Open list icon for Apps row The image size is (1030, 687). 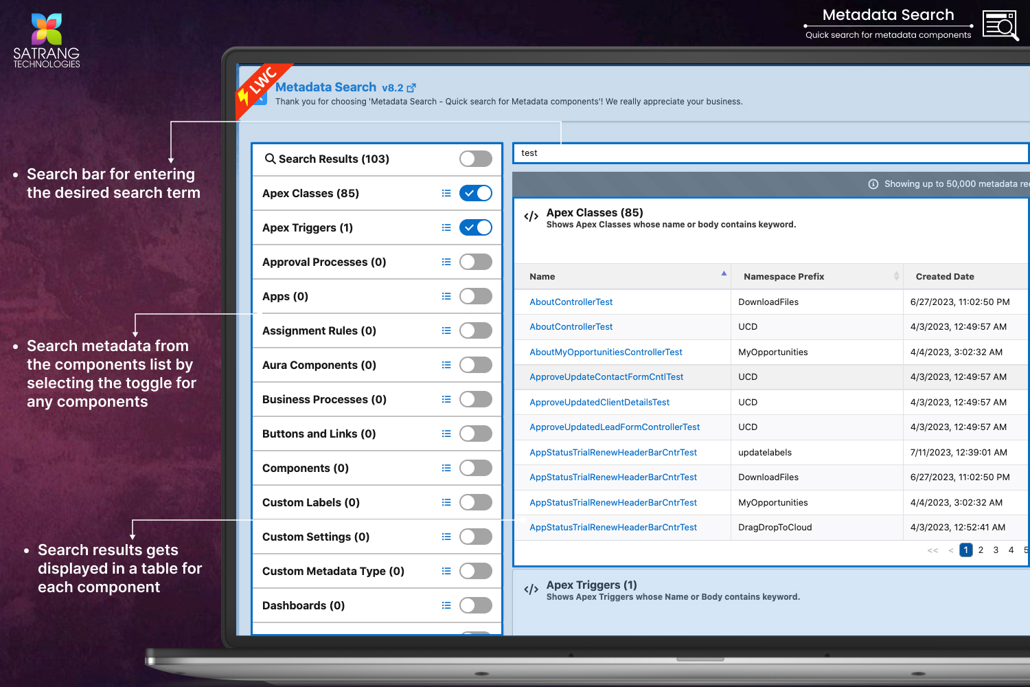coord(446,296)
